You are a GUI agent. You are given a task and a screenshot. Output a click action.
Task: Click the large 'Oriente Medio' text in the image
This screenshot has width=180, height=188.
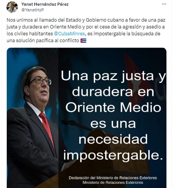pos(113,107)
